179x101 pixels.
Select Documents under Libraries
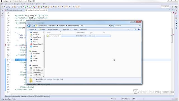coord(36,54)
